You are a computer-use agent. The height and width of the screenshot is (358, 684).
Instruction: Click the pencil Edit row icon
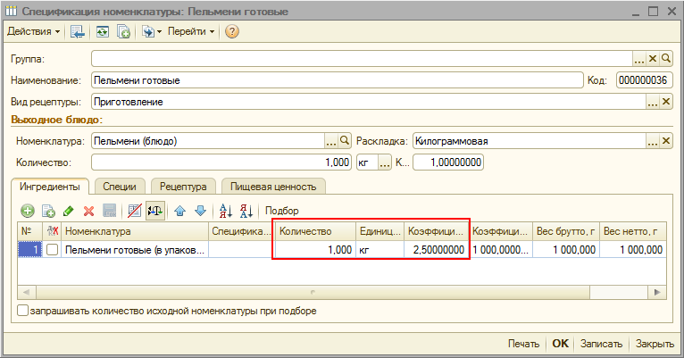pos(69,211)
